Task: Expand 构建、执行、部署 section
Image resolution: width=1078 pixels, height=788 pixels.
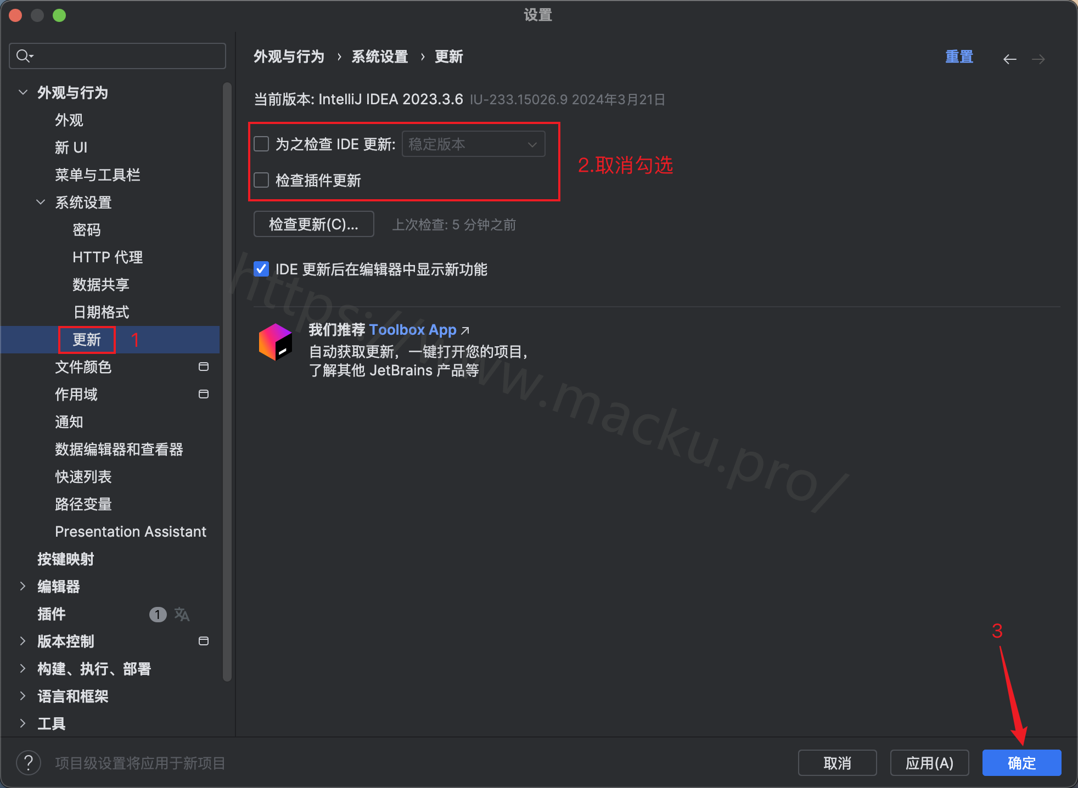Action: 23,668
